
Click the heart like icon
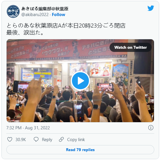point(10,139)
